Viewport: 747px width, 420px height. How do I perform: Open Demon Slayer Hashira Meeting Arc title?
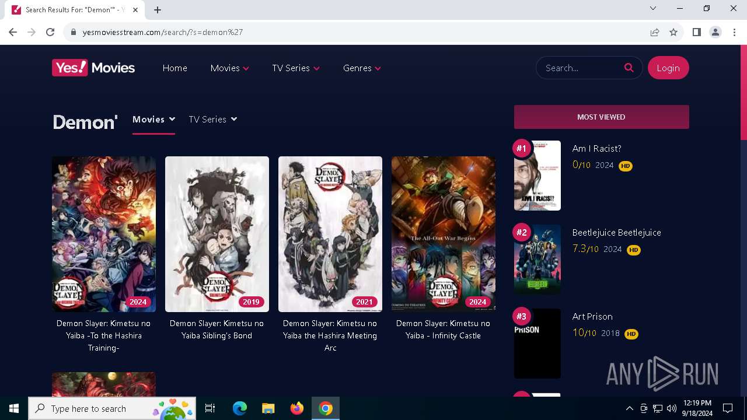coord(330,335)
